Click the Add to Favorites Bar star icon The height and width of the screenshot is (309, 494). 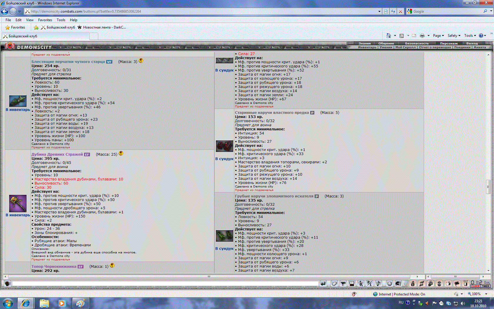click(x=36, y=27)
